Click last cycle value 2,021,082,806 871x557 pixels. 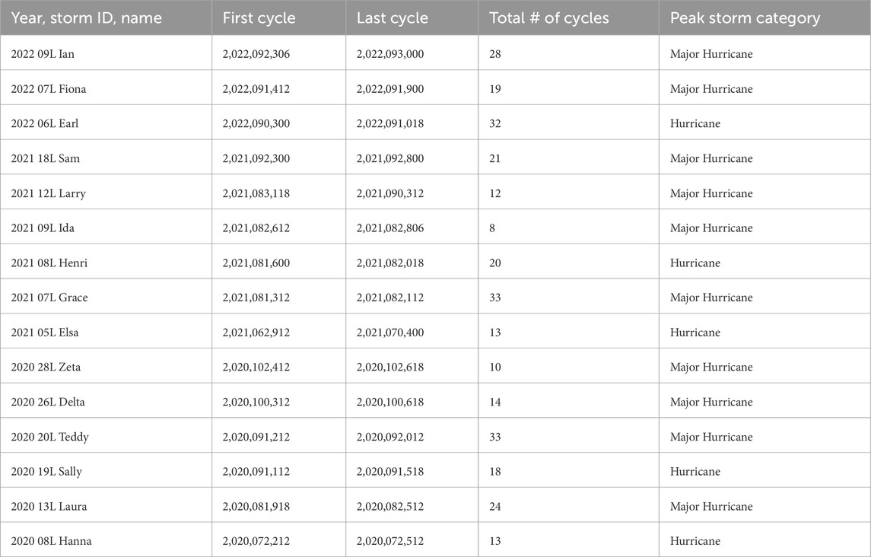[390, 228]
